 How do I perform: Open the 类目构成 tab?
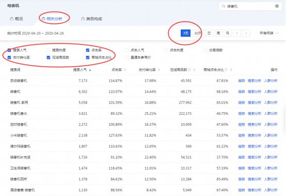[91, 19]
